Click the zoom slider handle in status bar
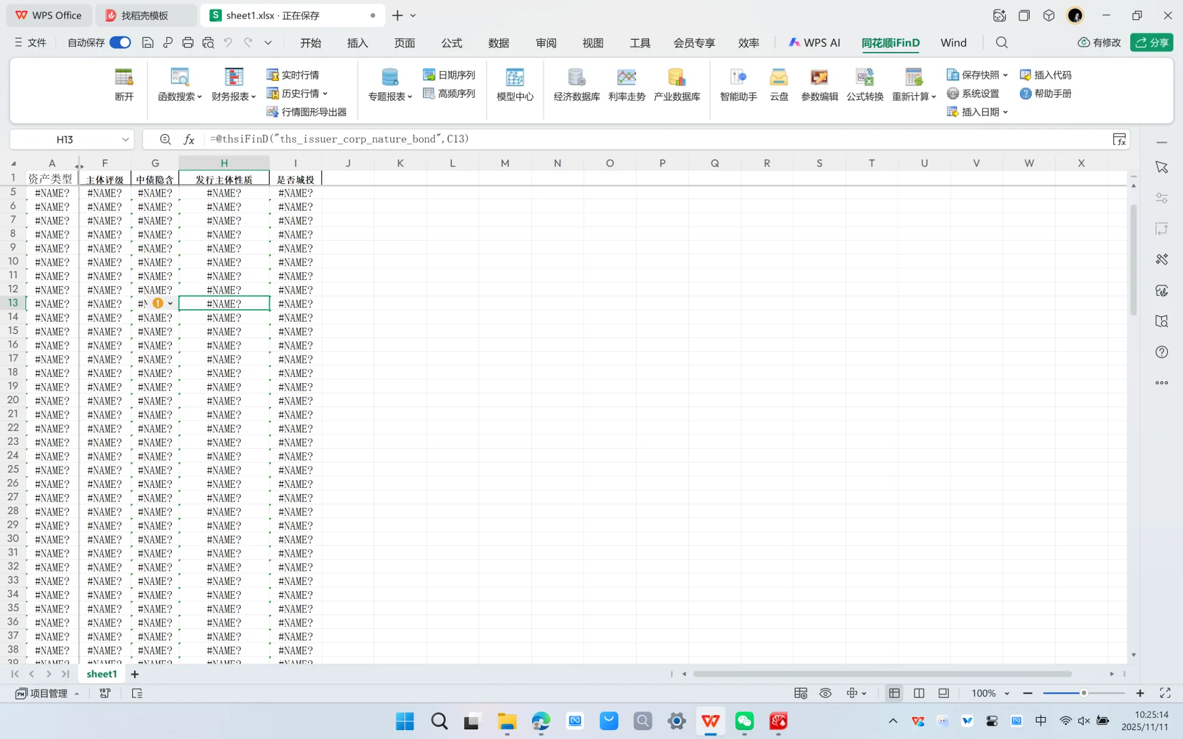Viewport: 1183px width, 739px height. click(1084, 693)
